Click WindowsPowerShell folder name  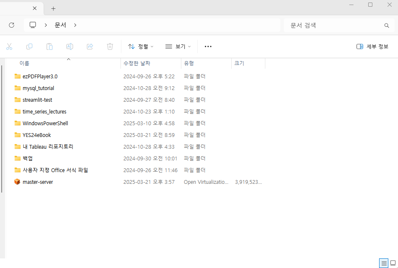(45, 123)
